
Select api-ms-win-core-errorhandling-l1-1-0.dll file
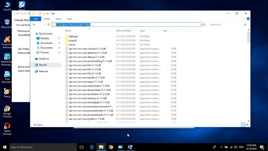point(90,61)
